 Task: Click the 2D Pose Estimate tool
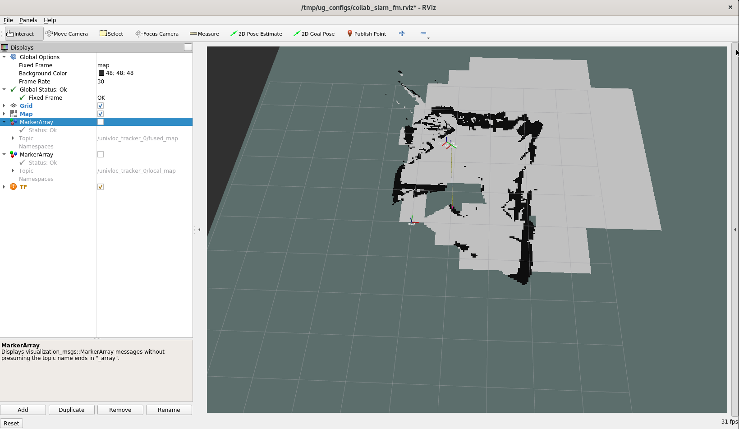pyautogui.click(x=256, y=34)
